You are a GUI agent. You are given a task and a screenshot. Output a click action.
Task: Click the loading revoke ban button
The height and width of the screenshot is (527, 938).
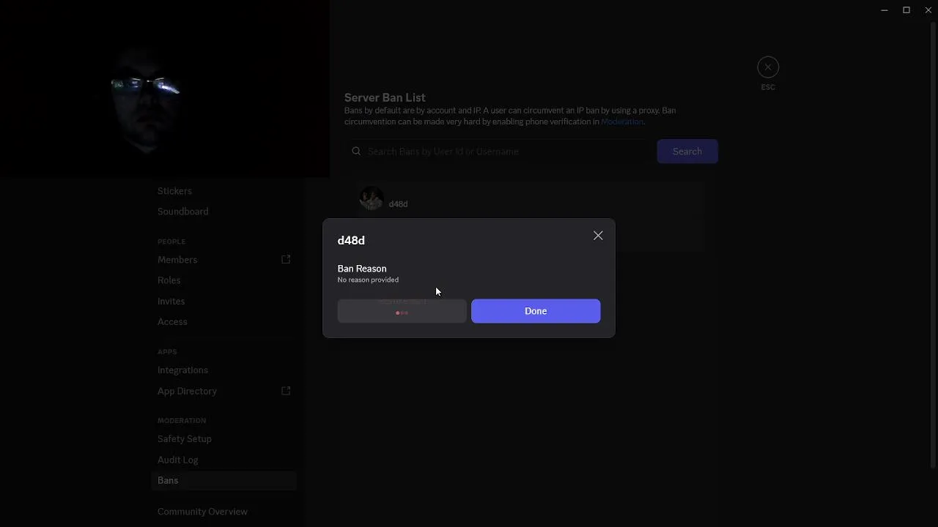tap(402, 311)
